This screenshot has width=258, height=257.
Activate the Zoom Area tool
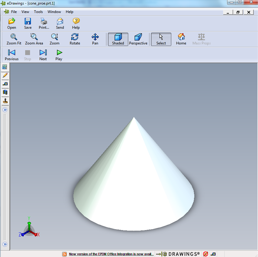point(34,39)
